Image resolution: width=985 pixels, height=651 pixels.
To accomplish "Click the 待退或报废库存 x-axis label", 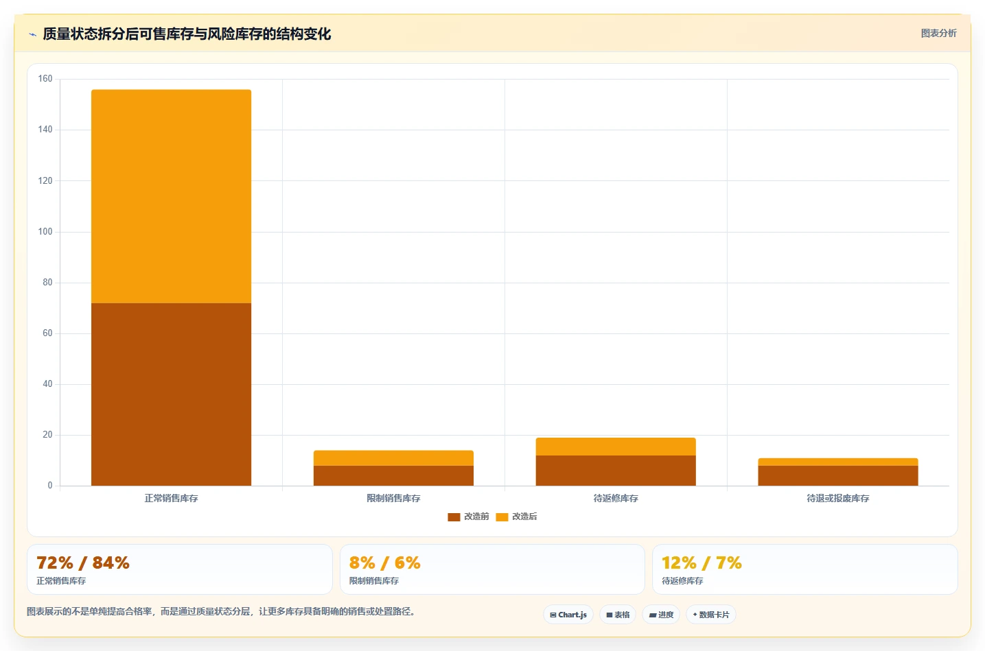I will pyautogui.click(x=838, y=499).
